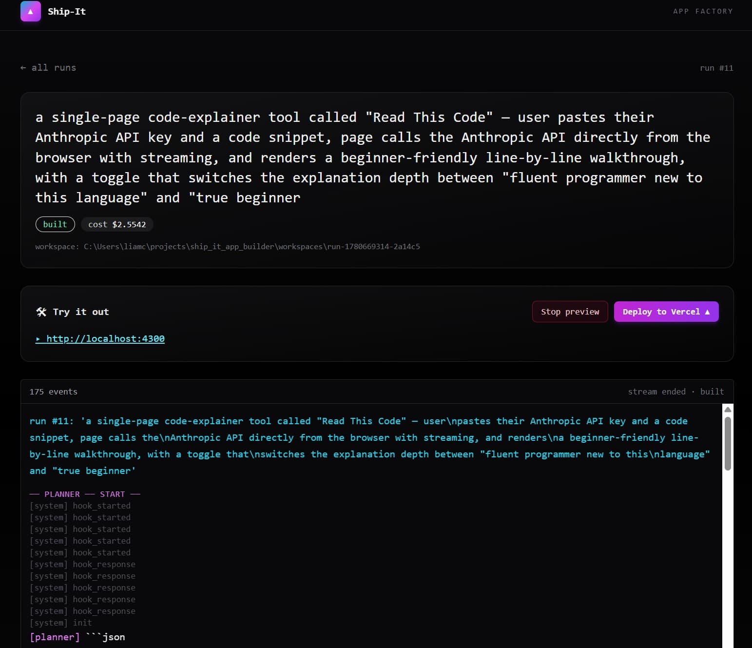Click the Stop preview button
752x648 pixels.
570,312
